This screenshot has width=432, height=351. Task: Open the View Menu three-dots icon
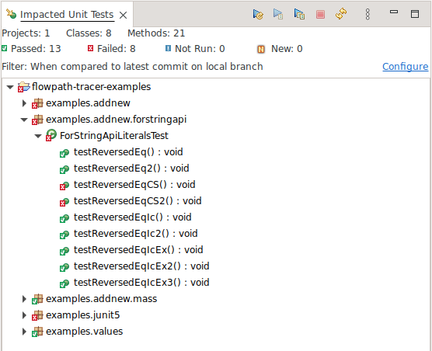tap(368, 14)
